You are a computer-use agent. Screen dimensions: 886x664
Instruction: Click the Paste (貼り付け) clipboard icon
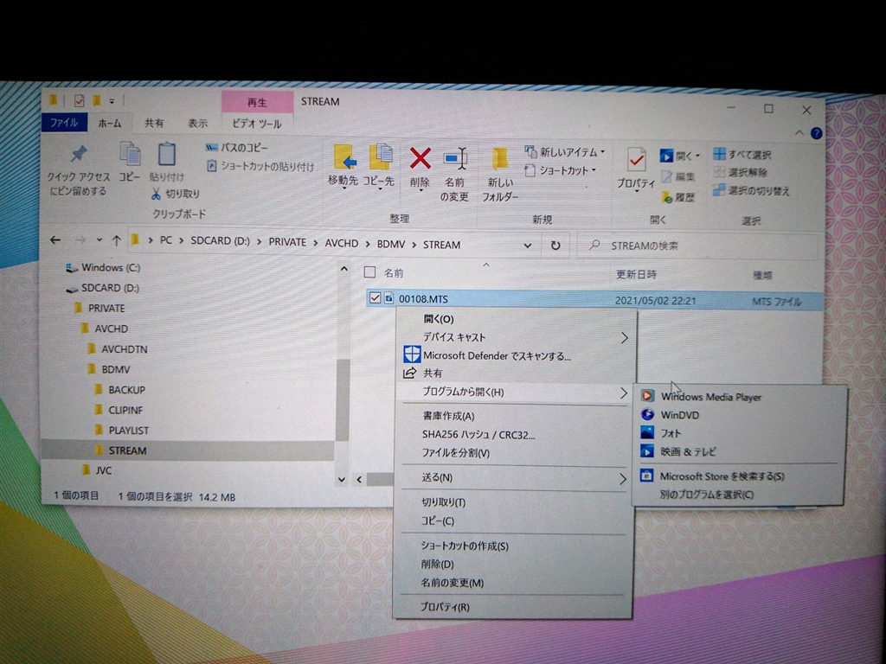pos(167,155)
